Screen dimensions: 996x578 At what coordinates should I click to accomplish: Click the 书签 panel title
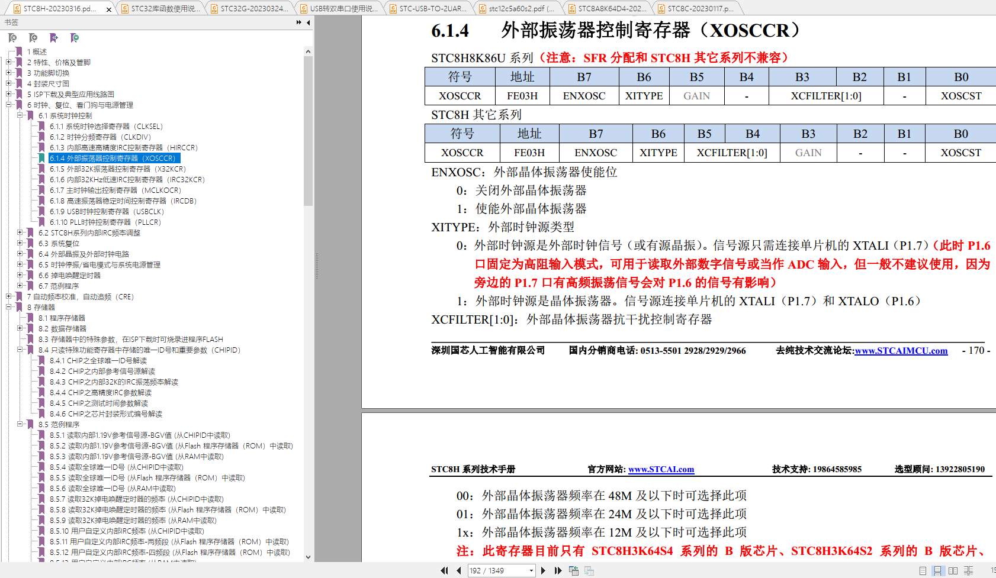pyautogui.click(x=11, y=22)
